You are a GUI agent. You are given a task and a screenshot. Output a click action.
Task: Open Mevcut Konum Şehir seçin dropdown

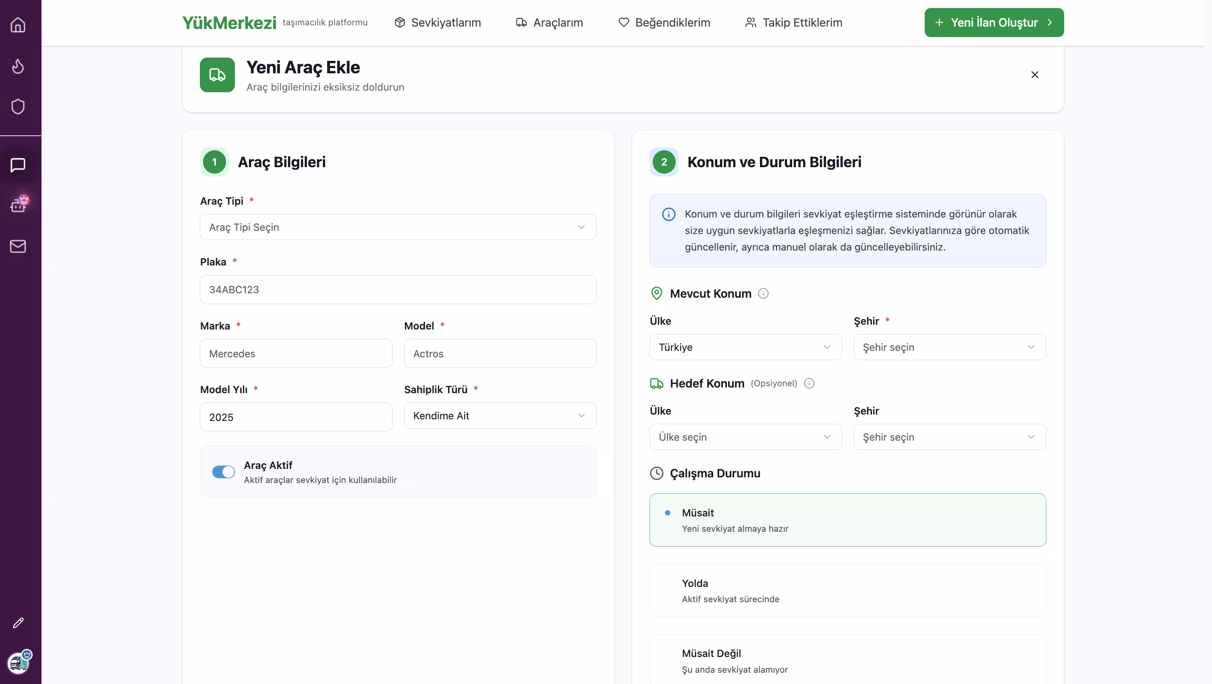click(x=949, y=347)
